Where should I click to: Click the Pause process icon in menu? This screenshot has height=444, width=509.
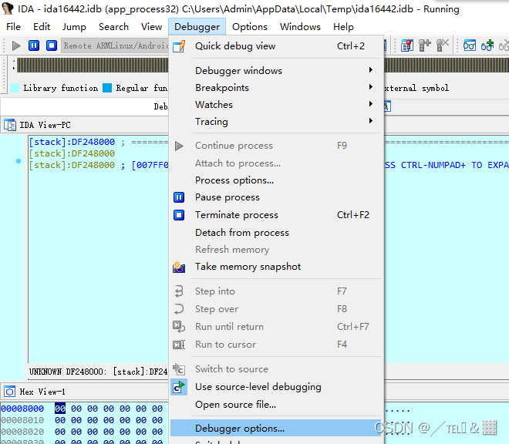pyautogui.click(x=179, y=197)
